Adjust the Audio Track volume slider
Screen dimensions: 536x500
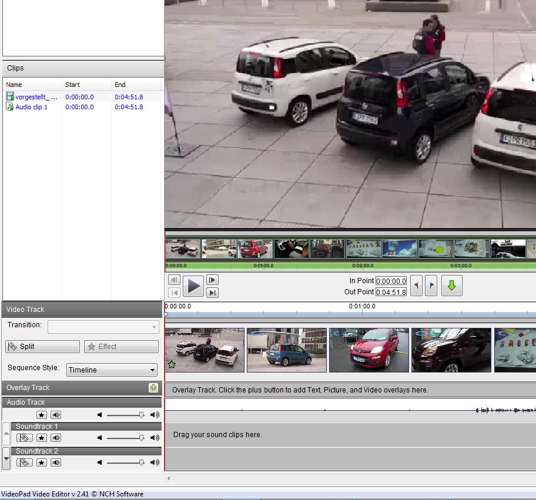coord(141,415)
